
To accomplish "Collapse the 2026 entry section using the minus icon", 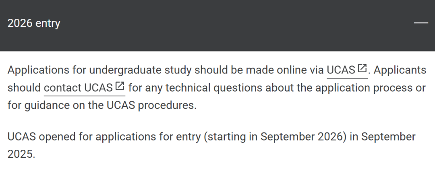I will [x=421, y=23].
